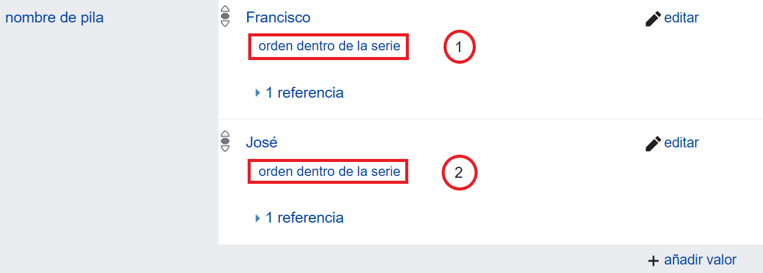Expand "1 referencia" text under Francisco
The width and height of the screenshot is (763, 273).
click(304, 93)
